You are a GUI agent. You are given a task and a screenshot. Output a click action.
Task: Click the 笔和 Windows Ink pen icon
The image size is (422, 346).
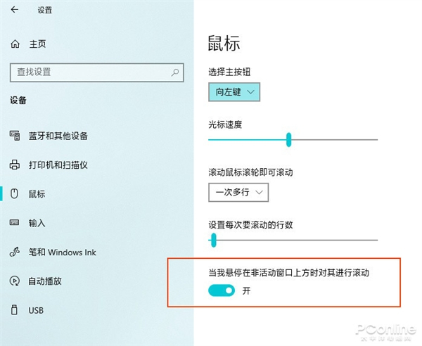(x=15, y=252)
